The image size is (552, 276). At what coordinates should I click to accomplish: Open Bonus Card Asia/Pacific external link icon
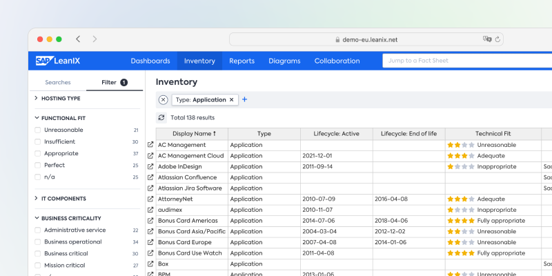coord(150,231)
